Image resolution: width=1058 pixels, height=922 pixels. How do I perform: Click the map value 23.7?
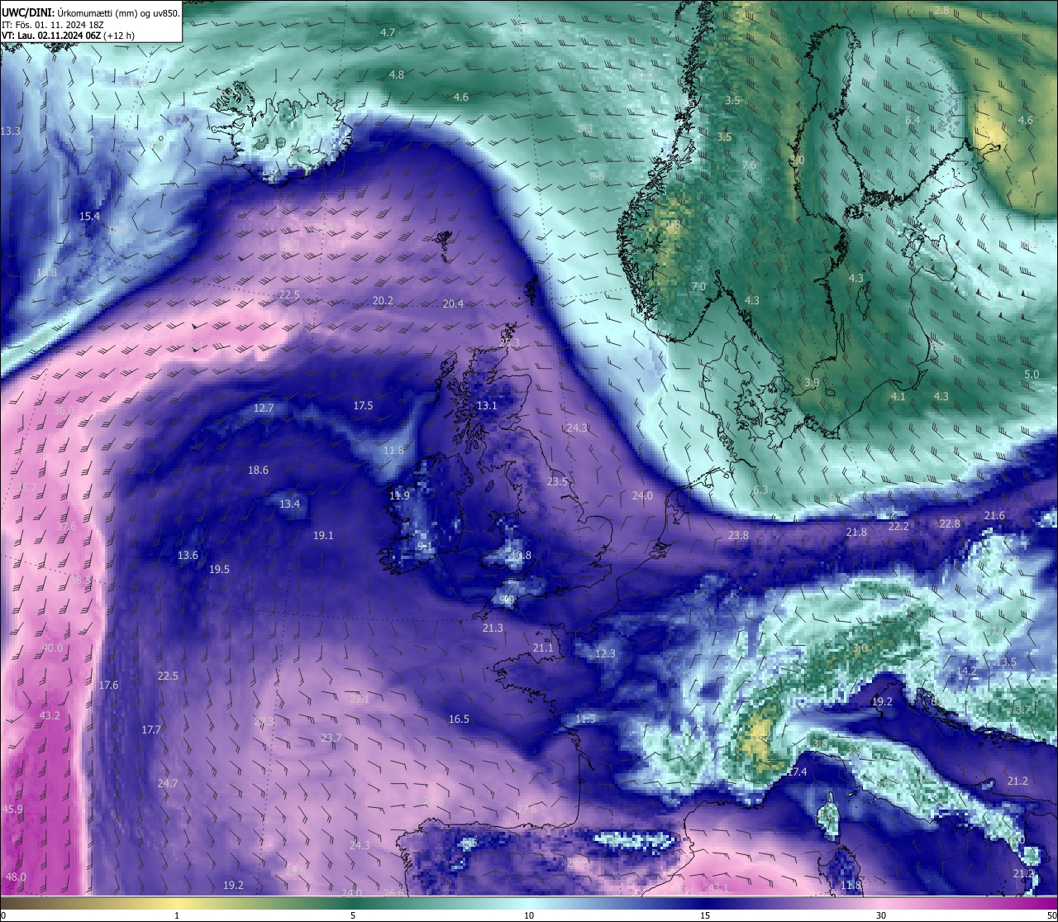(x=331, y=738)
